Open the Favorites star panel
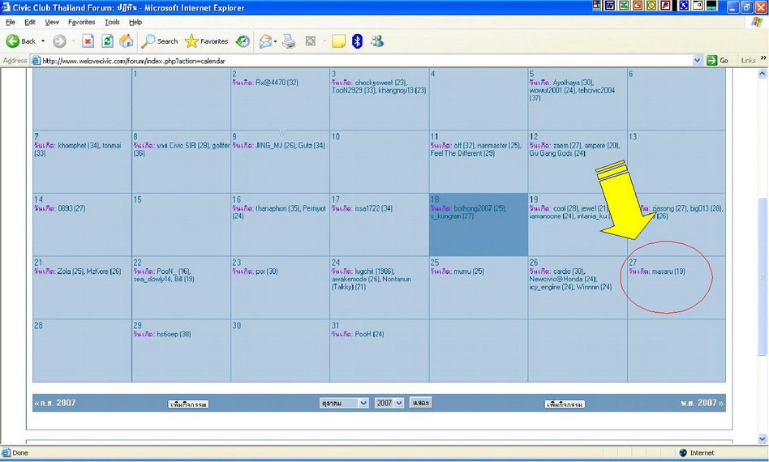The width and height of the screenshot is (769, 462). [206, 41]
